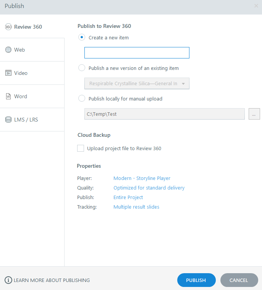Enable Upload project file to Review 360
This screenshot has width=262, height=290.
tap(81, 148)
